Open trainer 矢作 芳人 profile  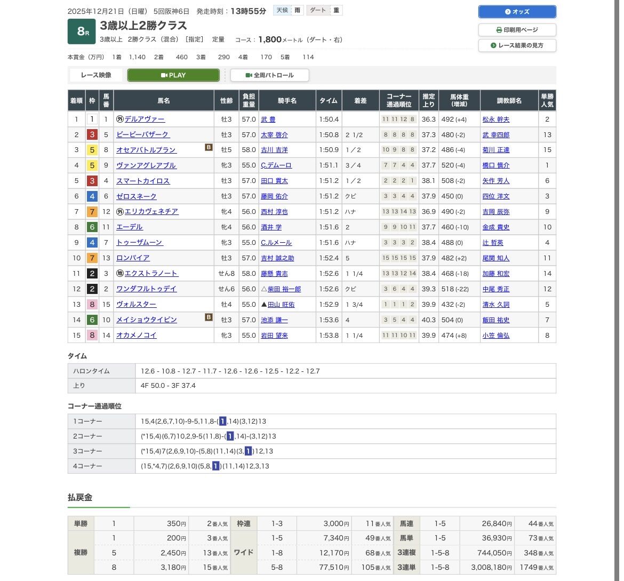(496, 181)
